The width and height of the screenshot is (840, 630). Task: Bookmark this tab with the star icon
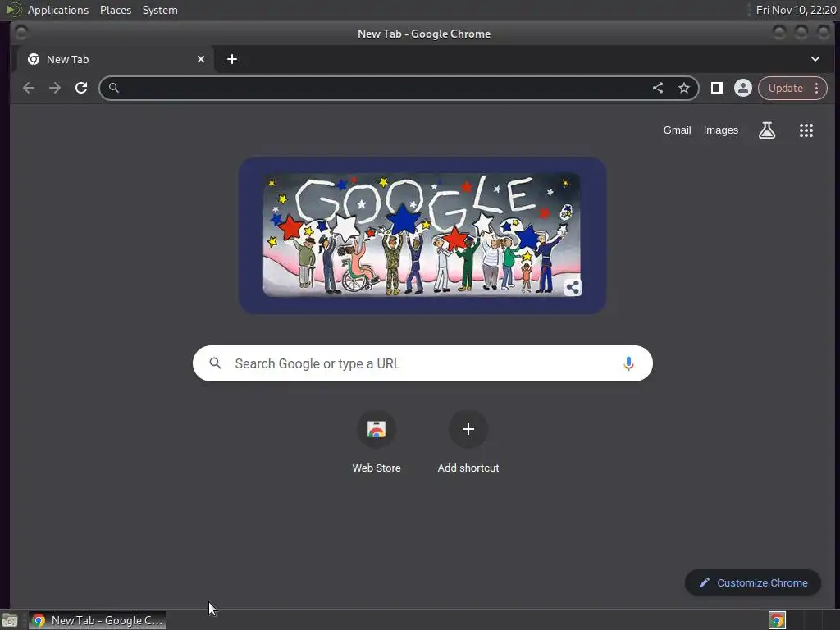tap(684, 88)
